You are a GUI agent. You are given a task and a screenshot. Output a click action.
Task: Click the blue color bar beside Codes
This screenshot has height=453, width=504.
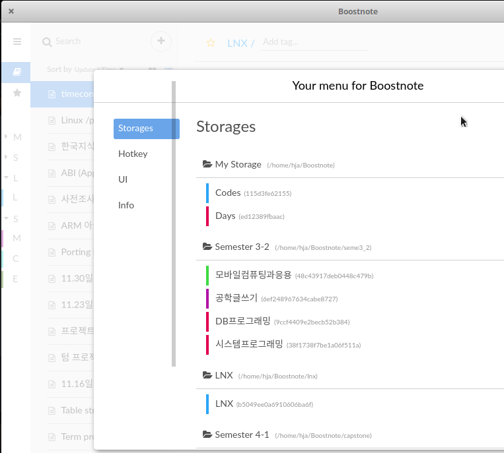207,193
